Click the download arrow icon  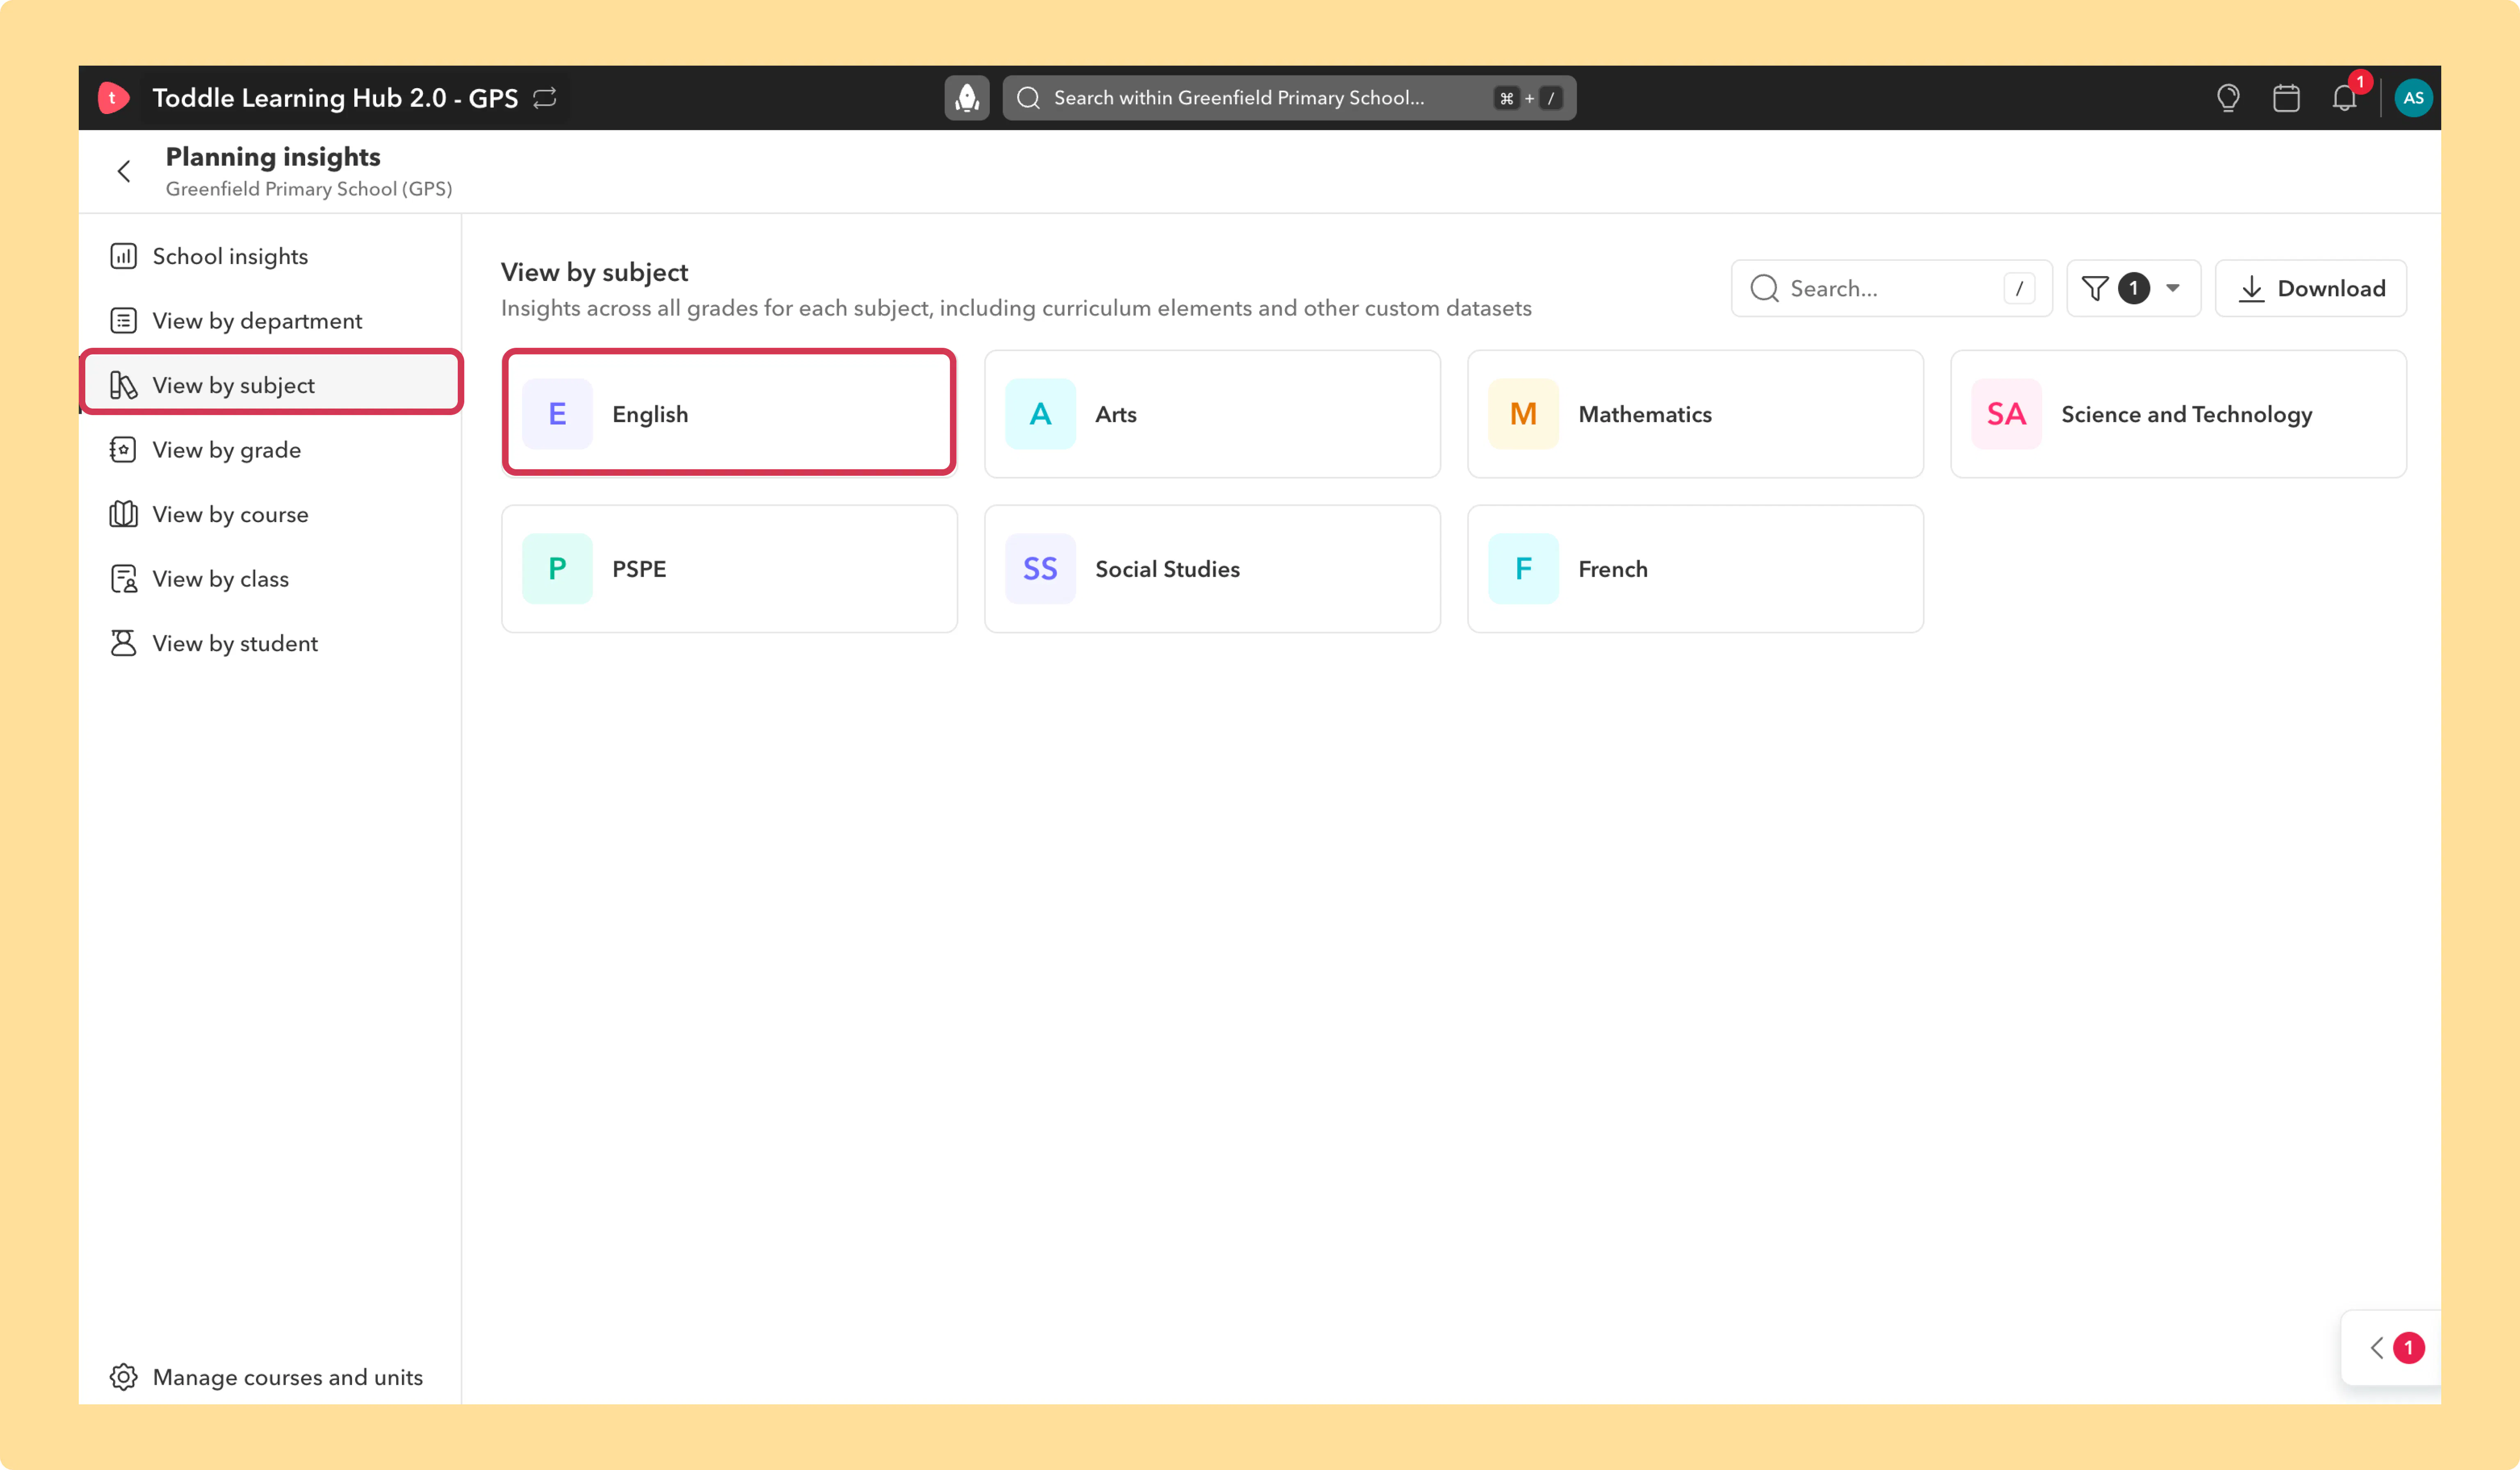coord(2251,289)
